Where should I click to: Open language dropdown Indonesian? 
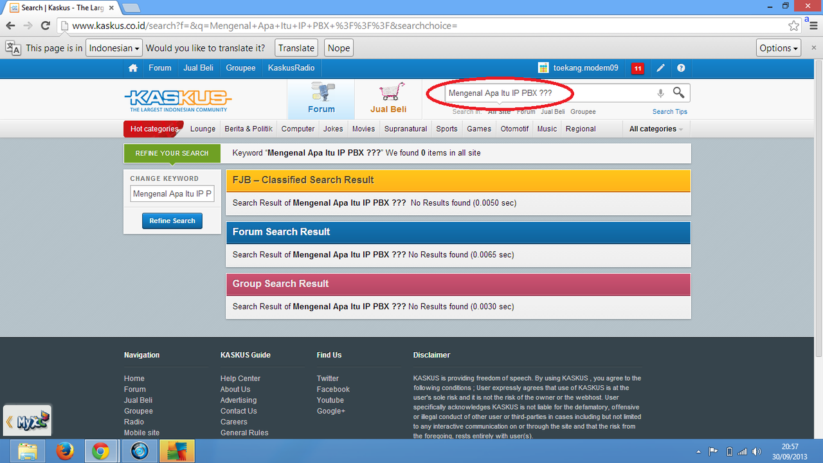[115, 48]
